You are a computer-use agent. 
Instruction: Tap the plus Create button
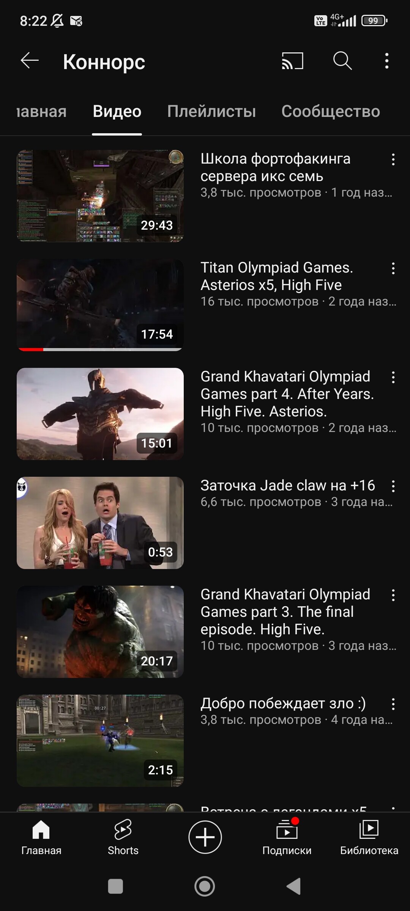pos(205,837)
